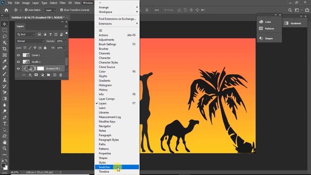311x175 pixels.
Task: Select the Brush tool
Action: point(4,74)
